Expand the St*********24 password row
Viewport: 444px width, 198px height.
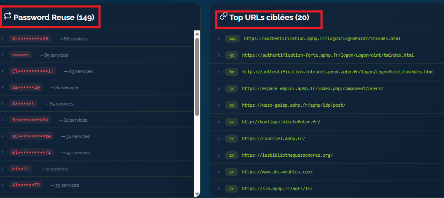3,120
